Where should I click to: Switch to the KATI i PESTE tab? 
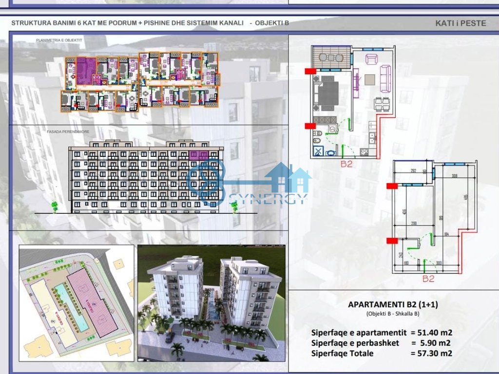[461, 22]
